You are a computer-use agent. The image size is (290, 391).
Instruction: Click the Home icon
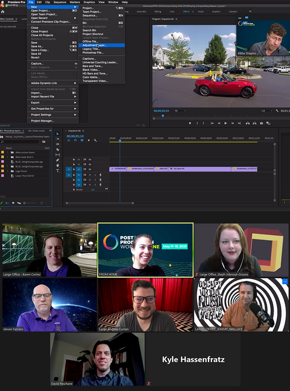[x=3, y=12]
